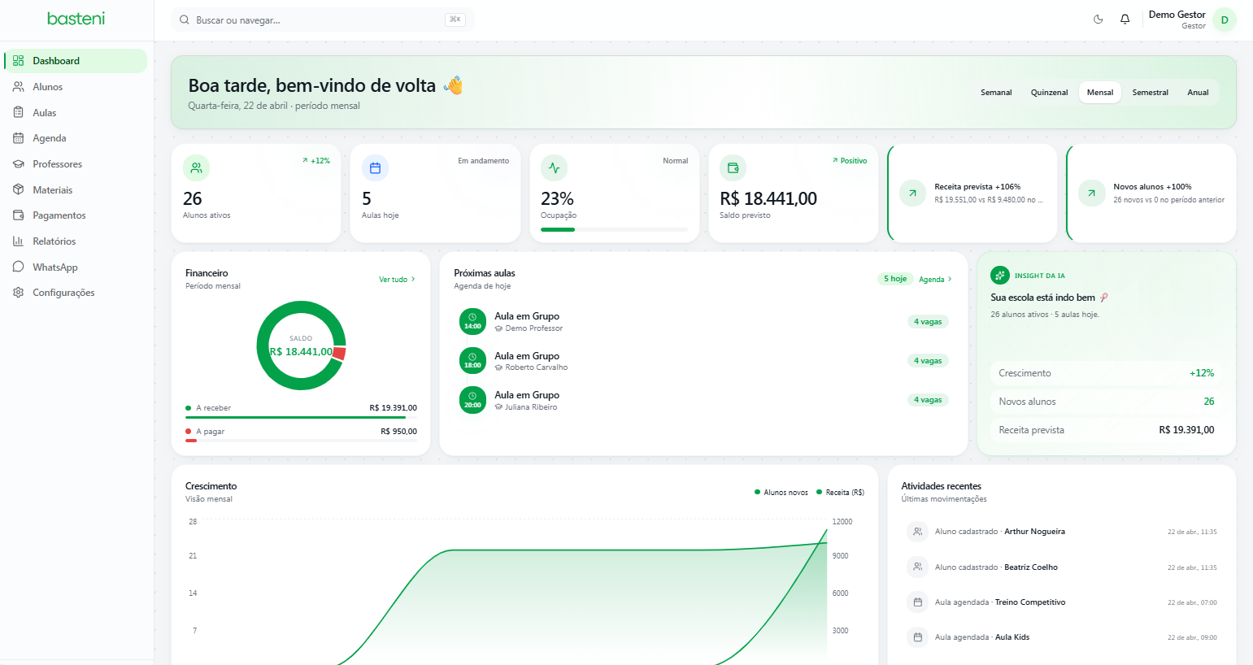
Task: Click 4 vagas badge for 20:00 class
Action: coord(928,400)
